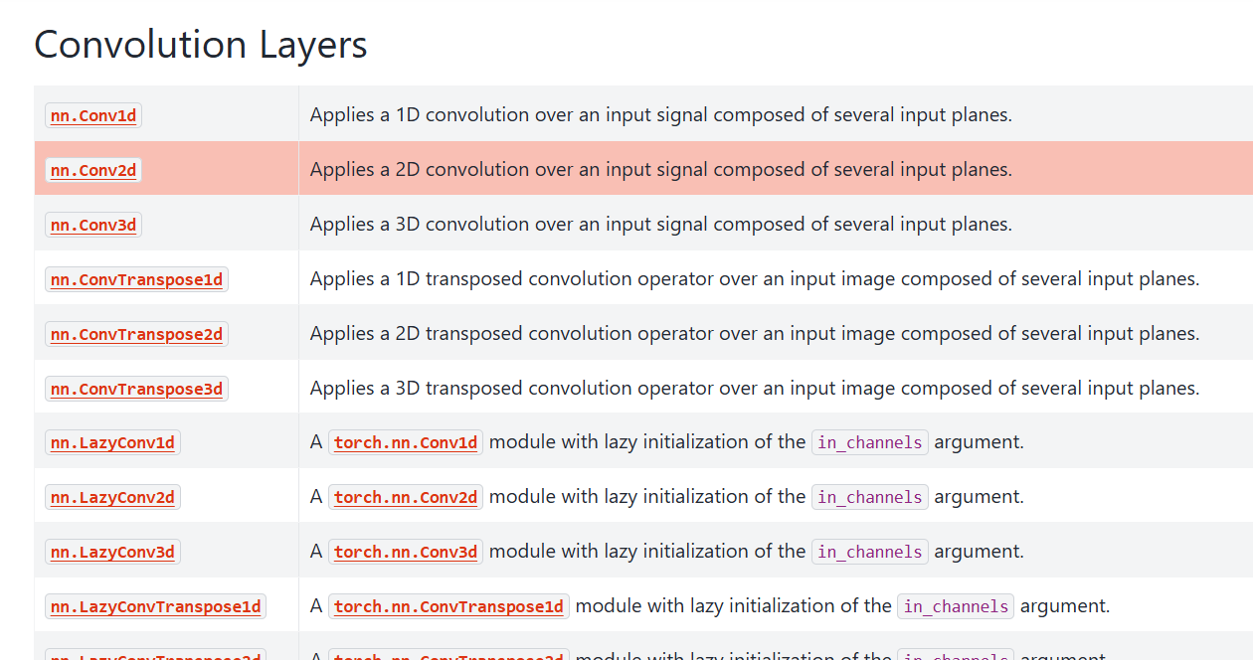Click torch.nn.Conv3d link in LazyConv3d description
1253x660 pixels.
(406, 552)
